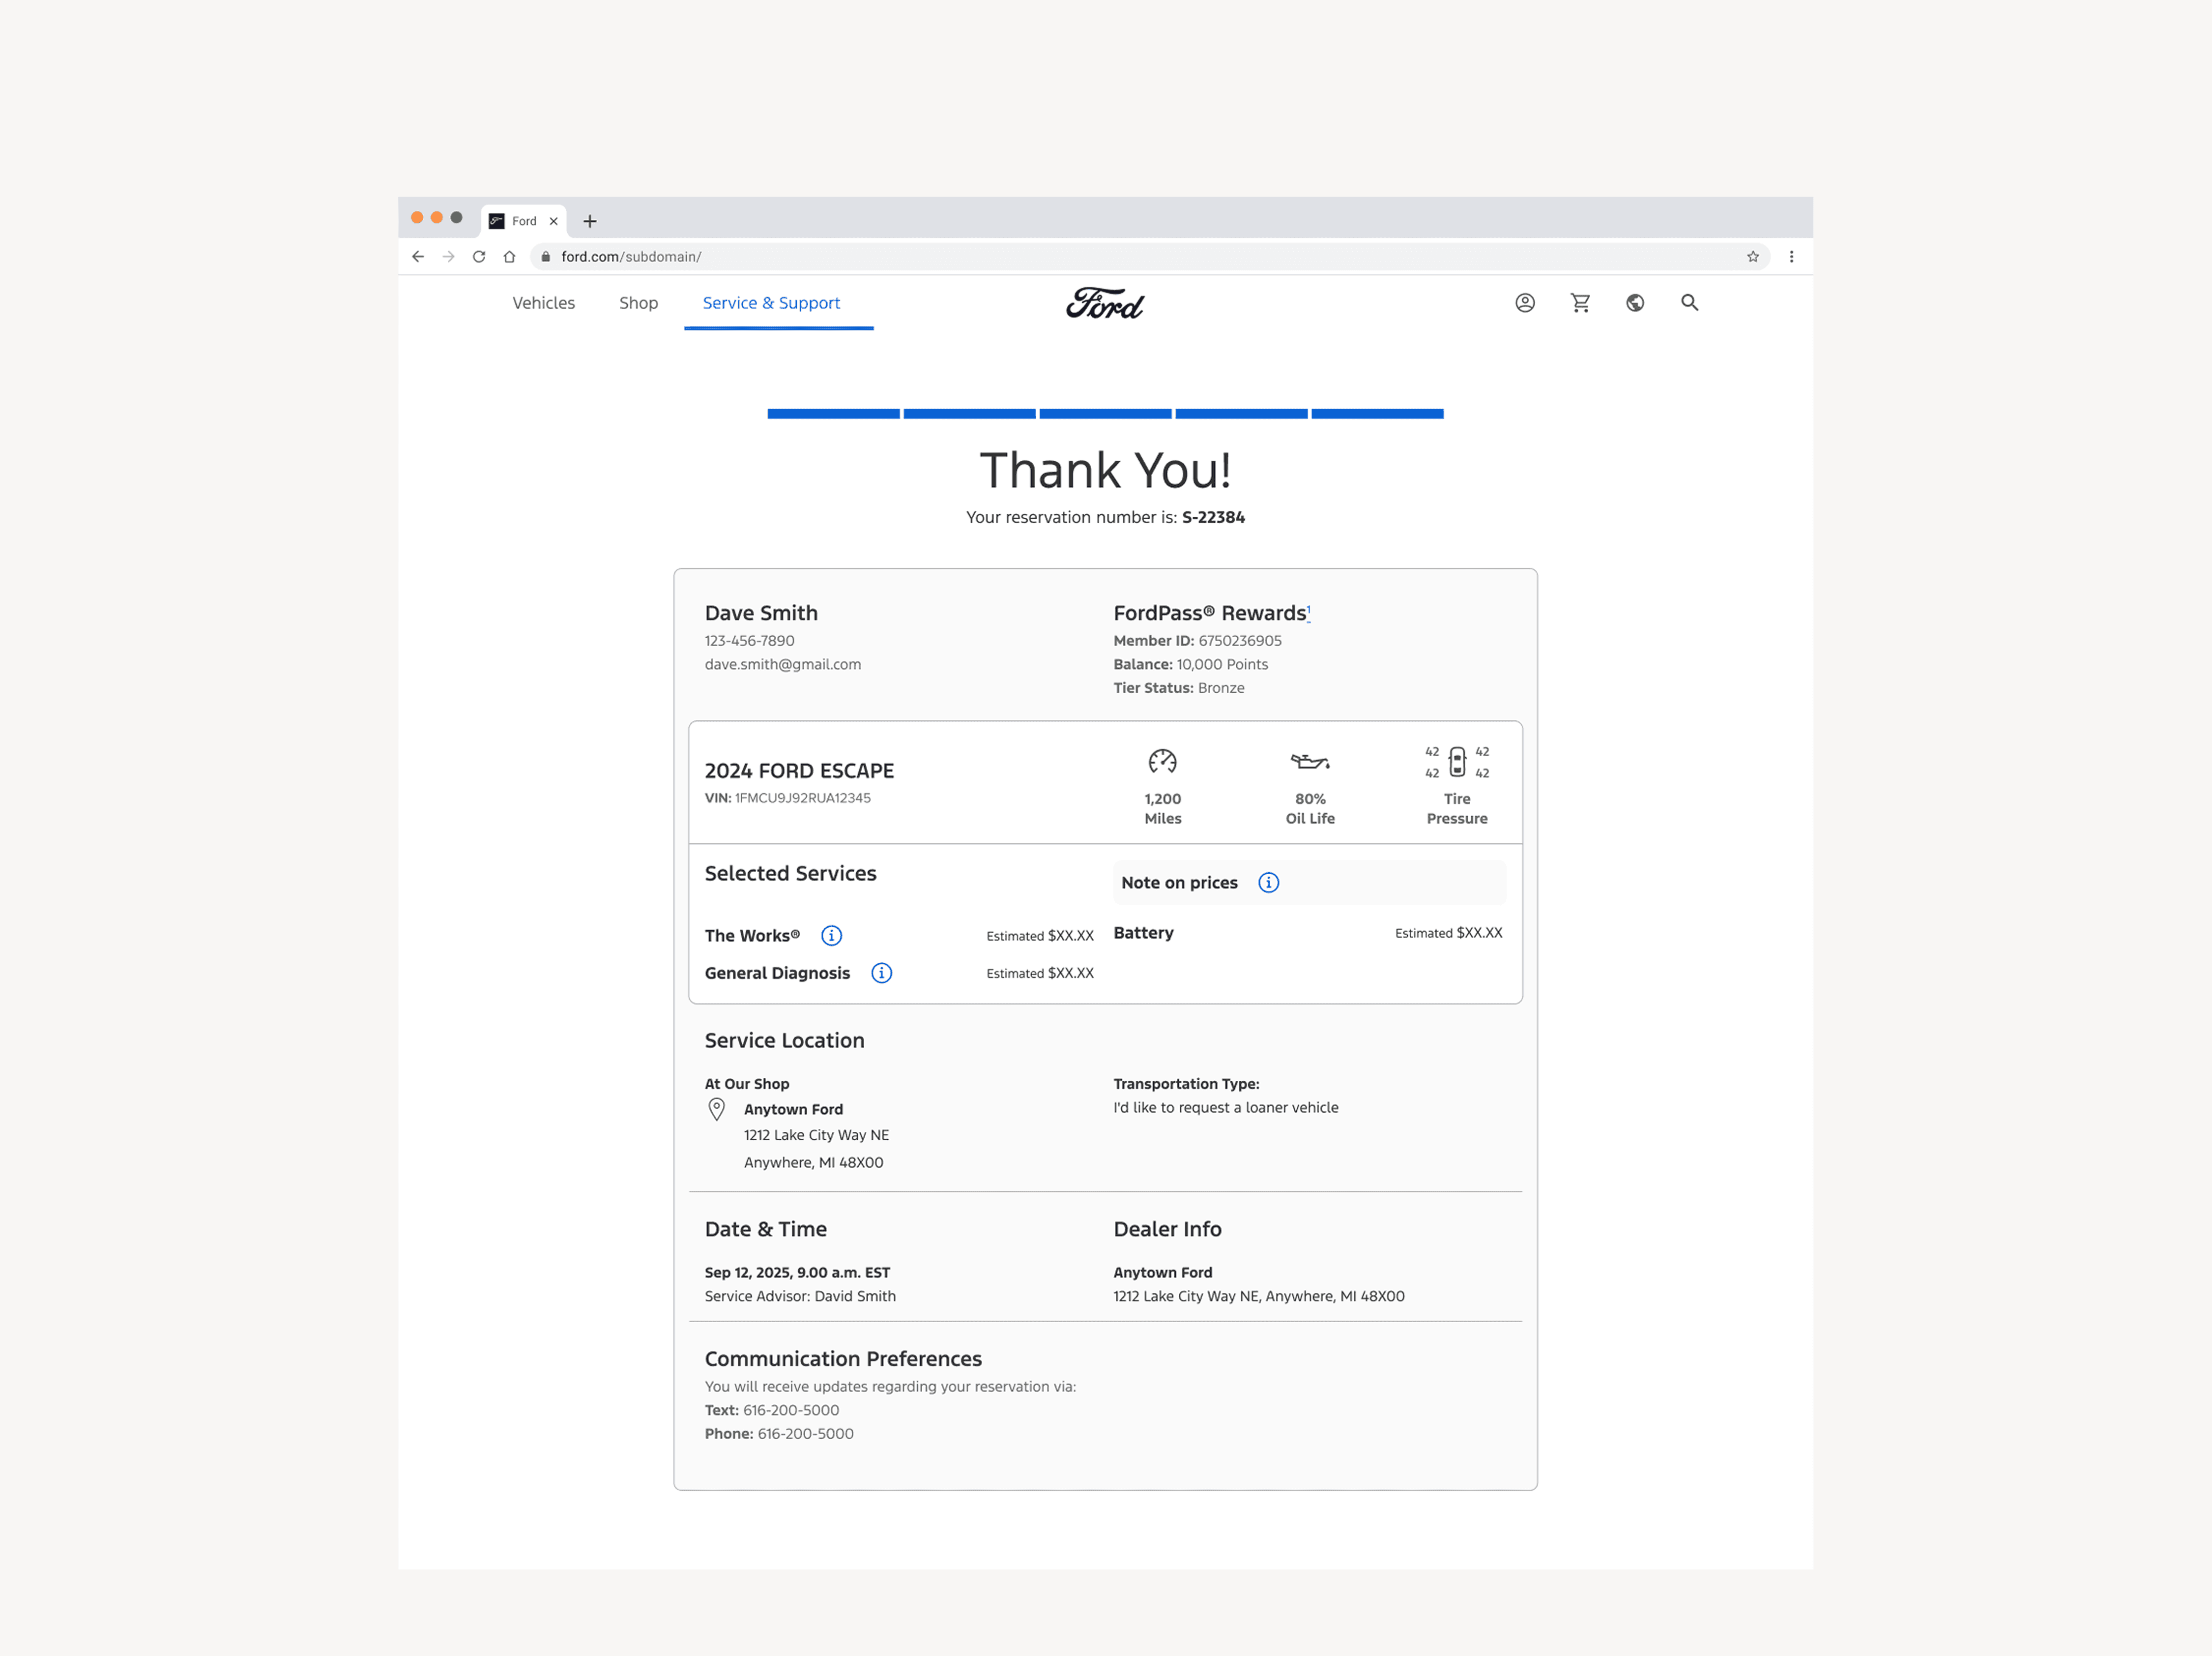Open site search magnifier

1690,303
